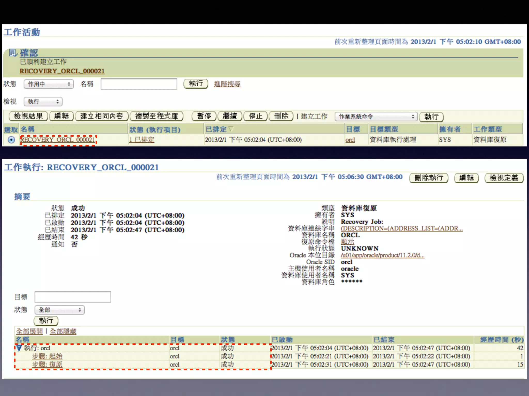
Task: Click the 複製至程式庫 button
Action: point(157,116)
